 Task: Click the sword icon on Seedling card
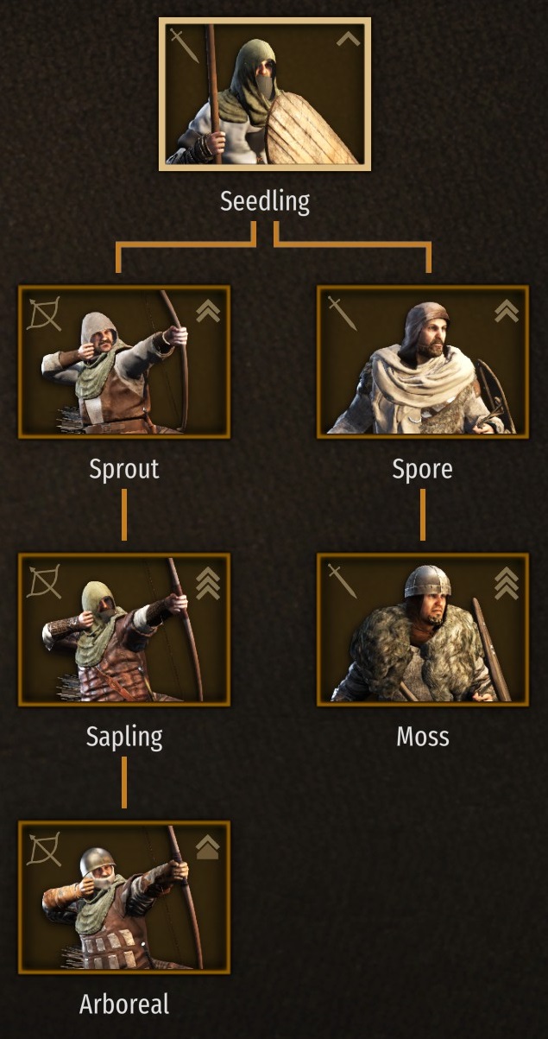pyautogui.click(x=184, y=46)
